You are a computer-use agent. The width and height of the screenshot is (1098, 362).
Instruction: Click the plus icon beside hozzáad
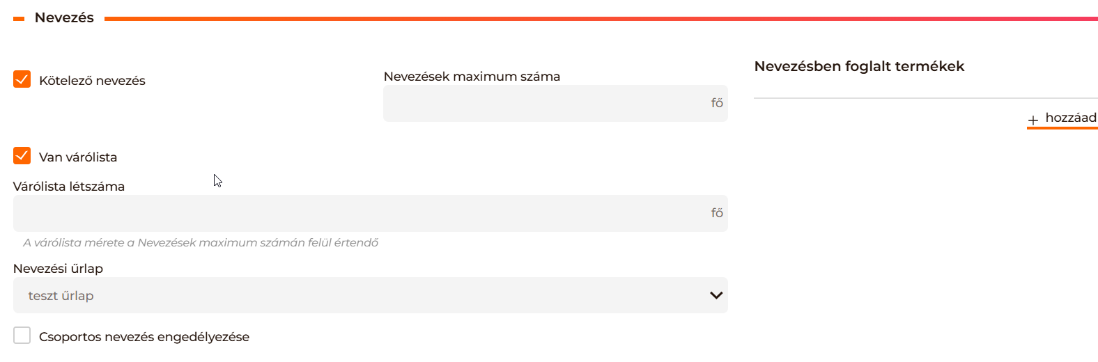point(1033,120)
